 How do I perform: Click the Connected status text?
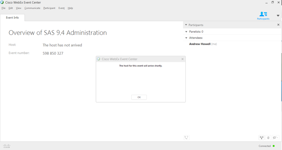[x=264, y=146]
